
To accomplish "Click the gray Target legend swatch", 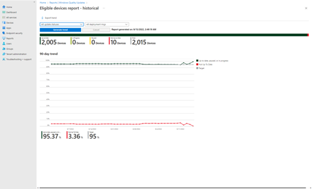I will 197,68.
